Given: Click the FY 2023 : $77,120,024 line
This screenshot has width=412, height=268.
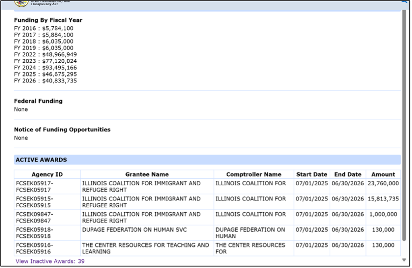Looking at the screenshot, I should (45, 61).
